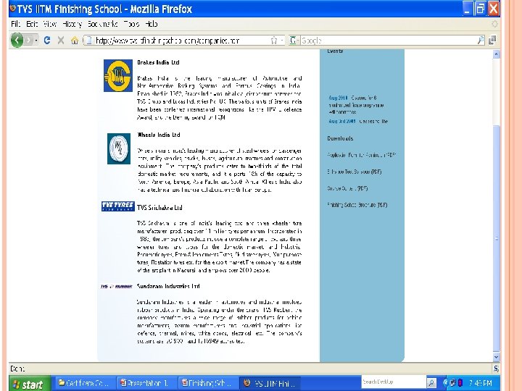This screenshot has height=391, width=522.
Task: Click the page icon in address bar
Action: coord(88,41)
